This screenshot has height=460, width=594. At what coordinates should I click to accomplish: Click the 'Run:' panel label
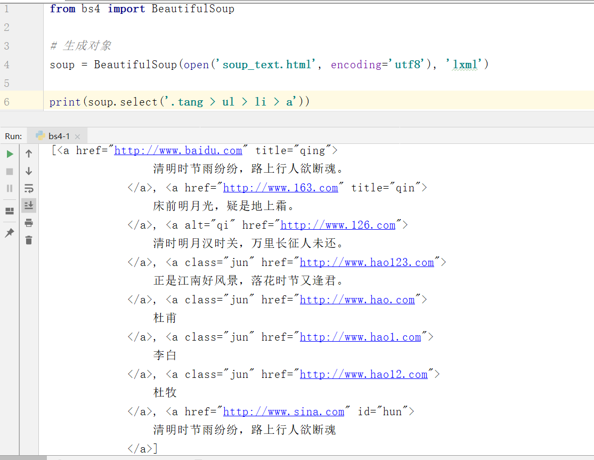13,136
